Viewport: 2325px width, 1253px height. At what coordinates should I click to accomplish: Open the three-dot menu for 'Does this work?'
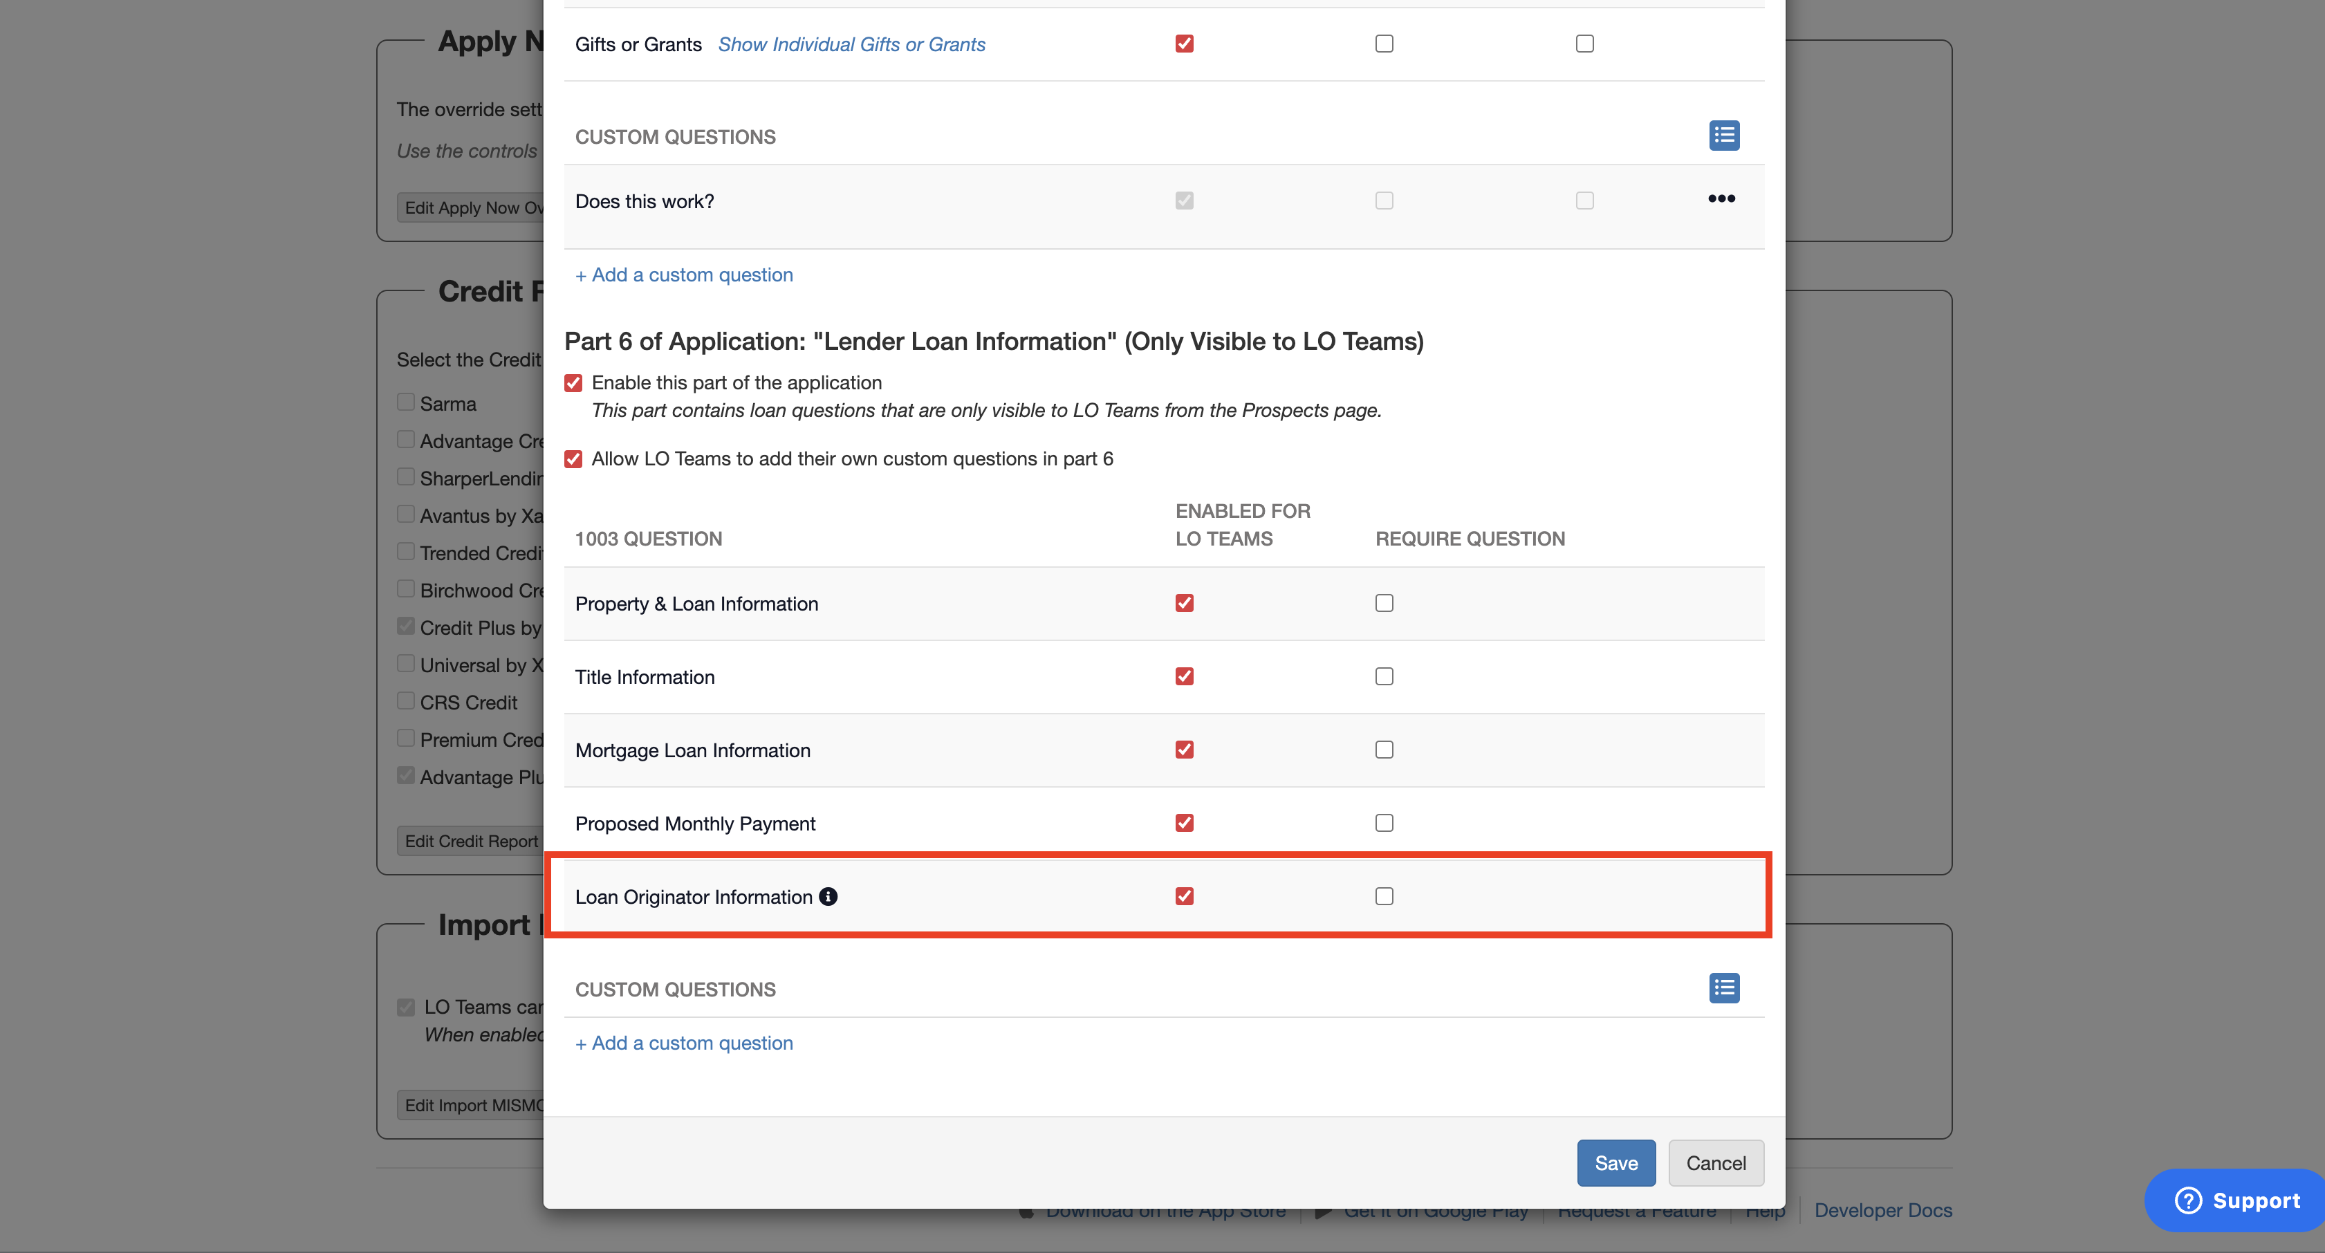tap(1721, 198)
